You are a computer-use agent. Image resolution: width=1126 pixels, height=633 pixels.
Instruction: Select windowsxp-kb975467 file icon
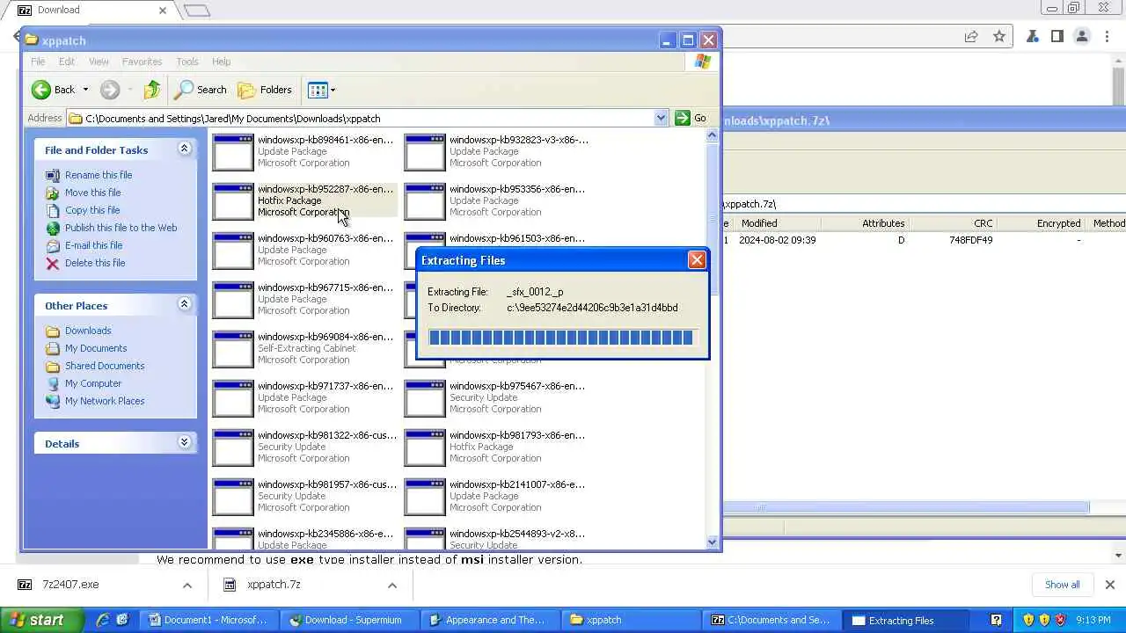click(425, 398)
